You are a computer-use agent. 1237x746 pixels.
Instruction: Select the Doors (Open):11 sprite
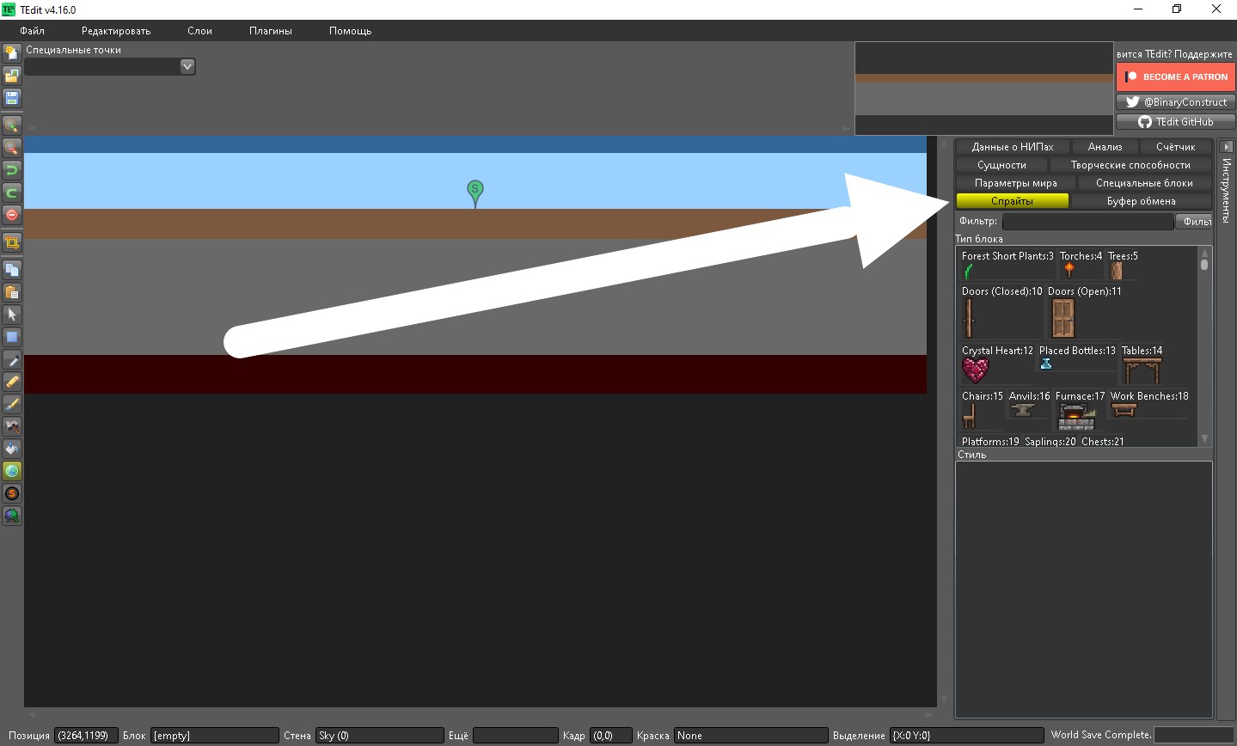1084,313
